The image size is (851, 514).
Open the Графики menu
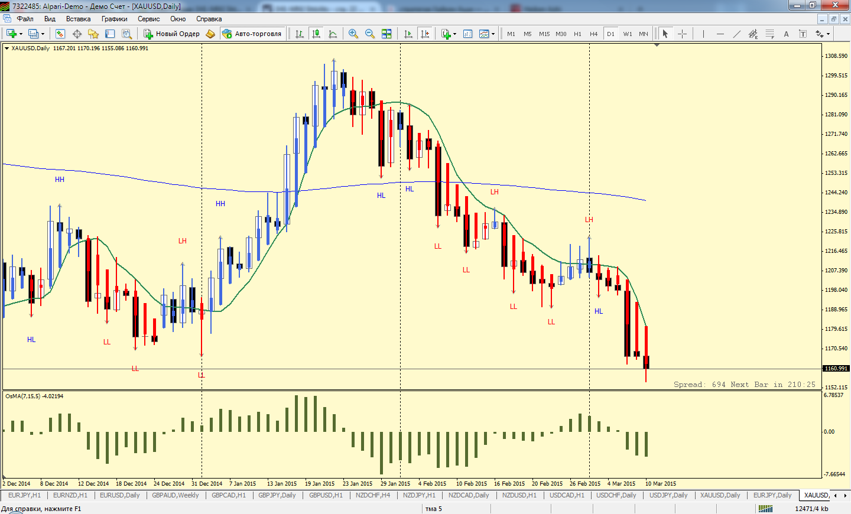[x=114, y=19]
